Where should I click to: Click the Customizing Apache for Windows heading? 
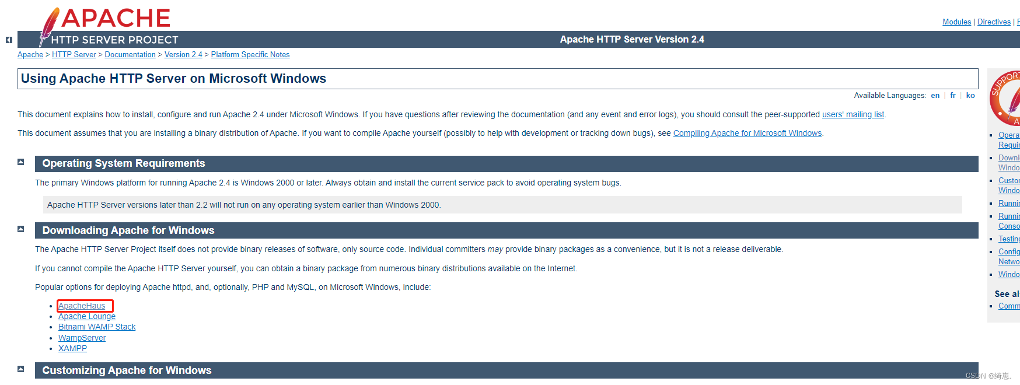click(127, 370)
